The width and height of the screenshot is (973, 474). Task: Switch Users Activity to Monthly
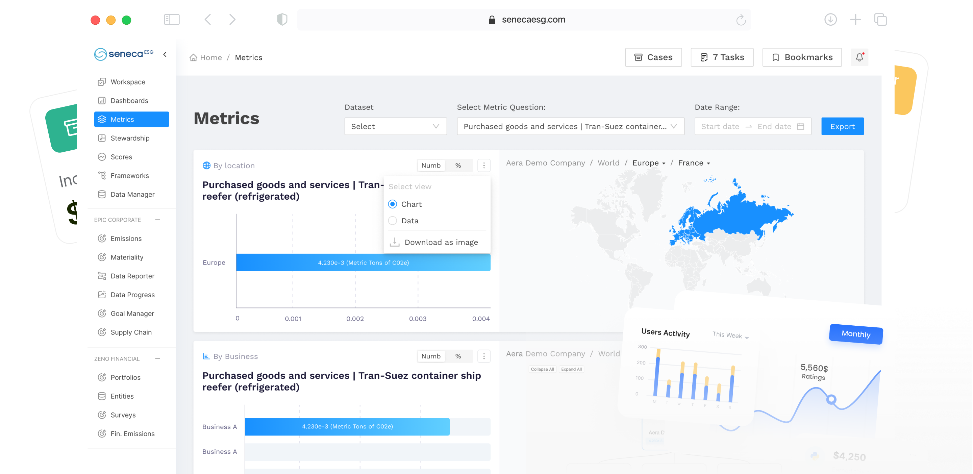855,334
